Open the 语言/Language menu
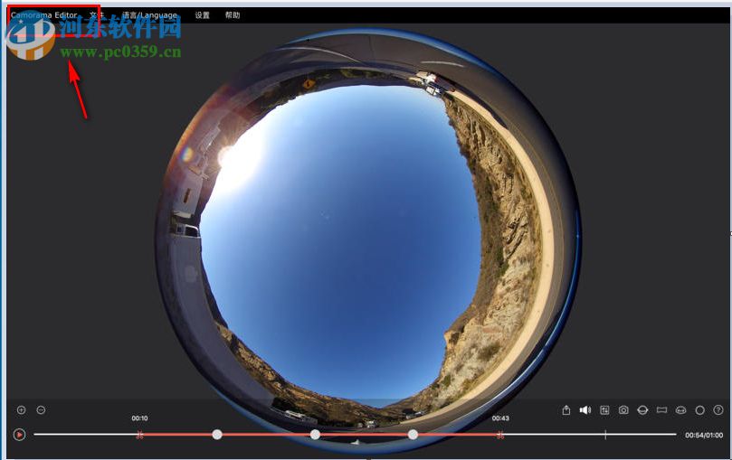This screenshot has width=732, height=460. pyautogui.click(x=150, y=15)
